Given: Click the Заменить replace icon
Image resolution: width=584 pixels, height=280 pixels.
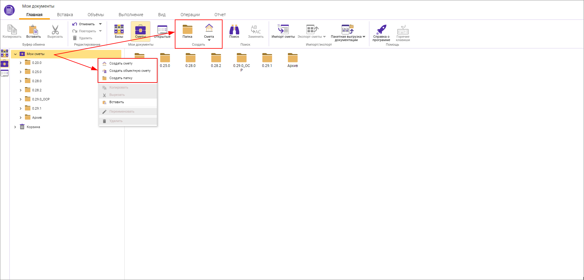Looking at the screenshot, I should (256, 30).
